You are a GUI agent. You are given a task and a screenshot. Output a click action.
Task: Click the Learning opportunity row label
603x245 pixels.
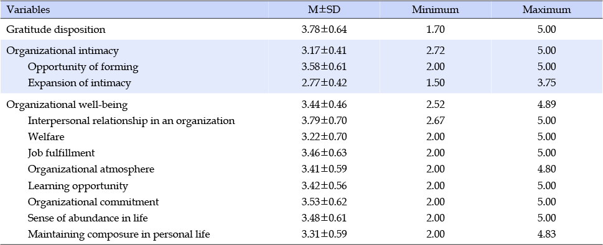pos(78,186)
